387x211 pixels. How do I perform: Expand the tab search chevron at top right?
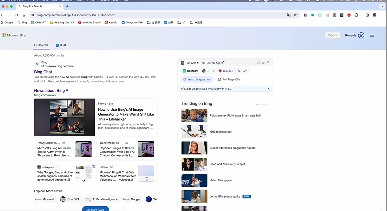coord(382,6)
